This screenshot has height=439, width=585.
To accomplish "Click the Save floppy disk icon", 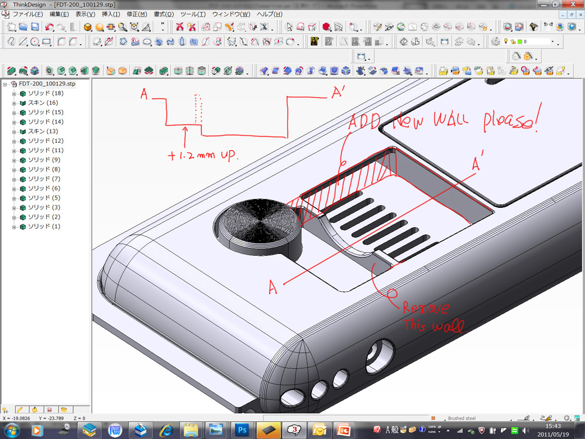I will point(35,27).
